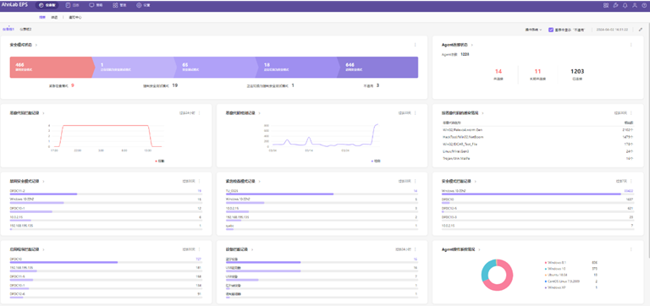Click the AhnLab EPS logo
The image size is (650, 306).
pos(15,5)
